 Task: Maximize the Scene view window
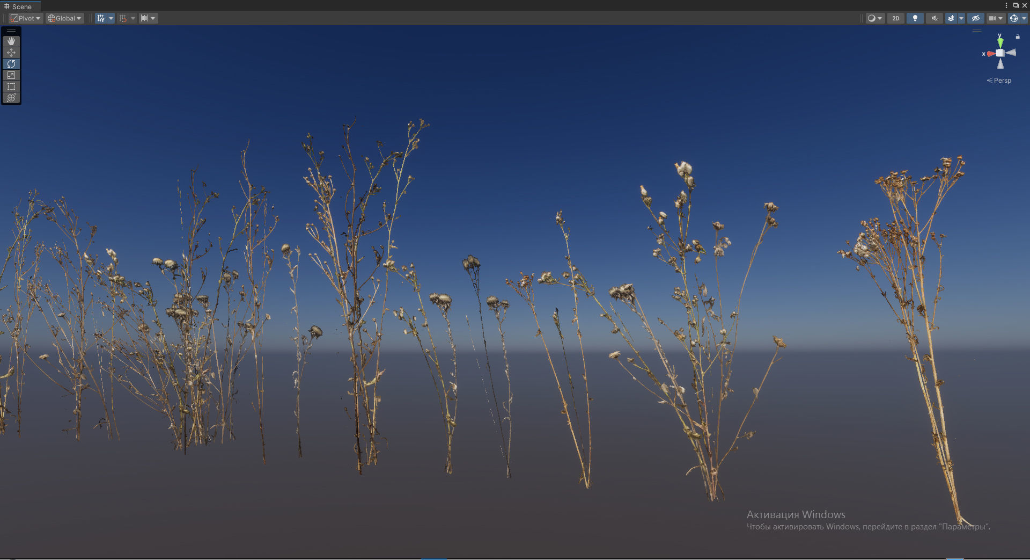coord(1016,5)
